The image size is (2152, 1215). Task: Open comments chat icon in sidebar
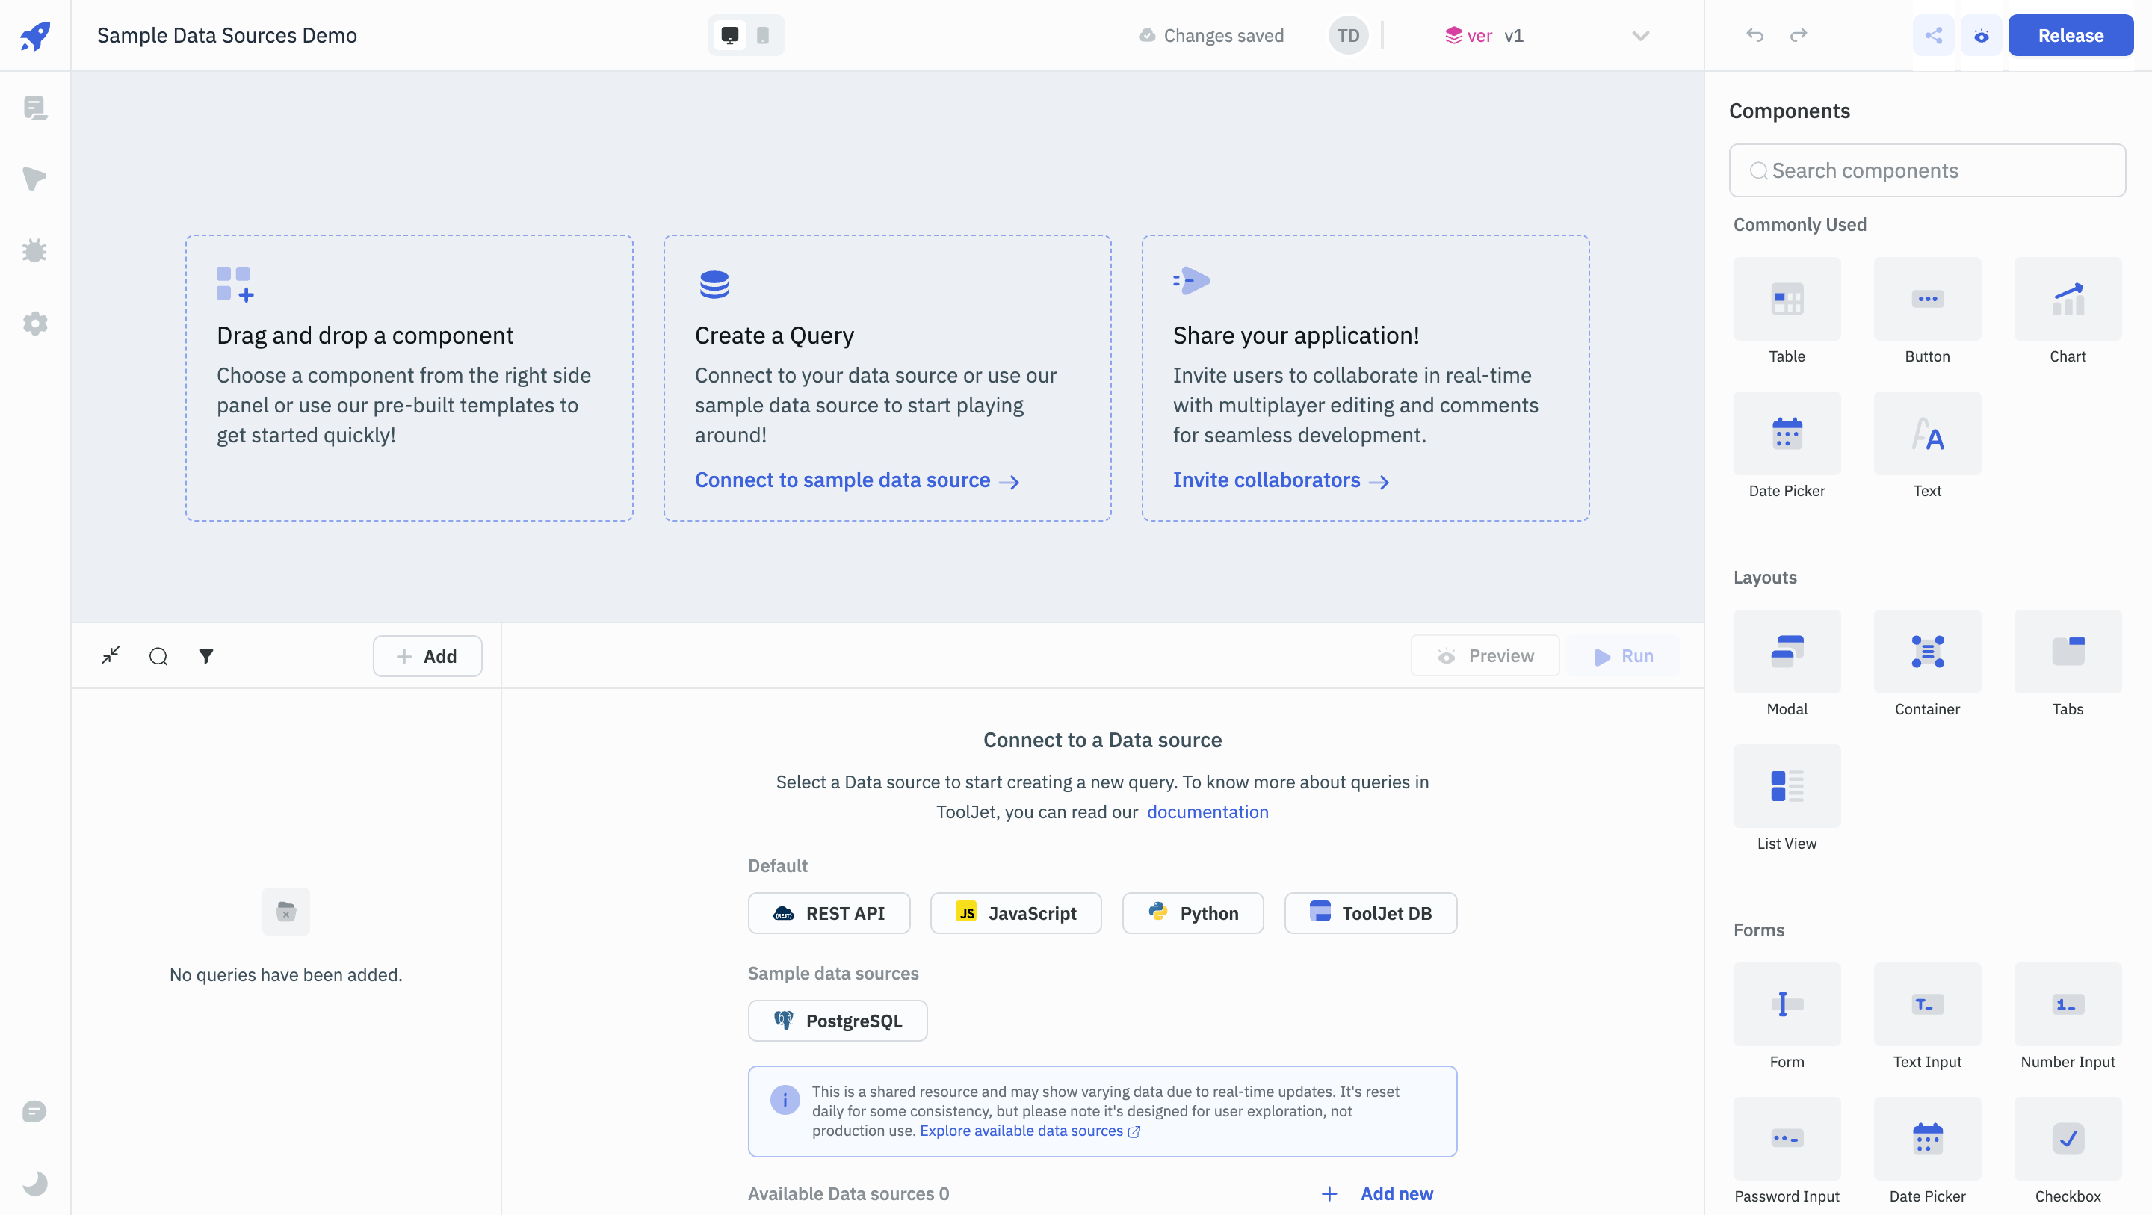coord(35,1110)
